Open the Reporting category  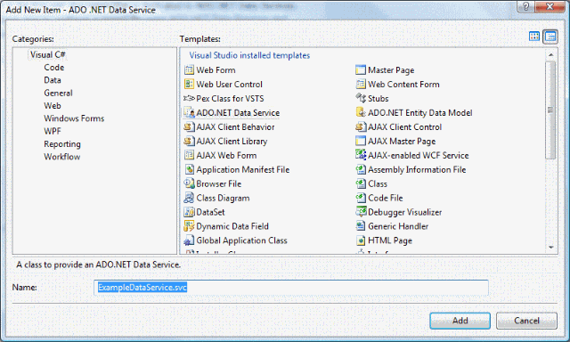[x=62, y=144]
